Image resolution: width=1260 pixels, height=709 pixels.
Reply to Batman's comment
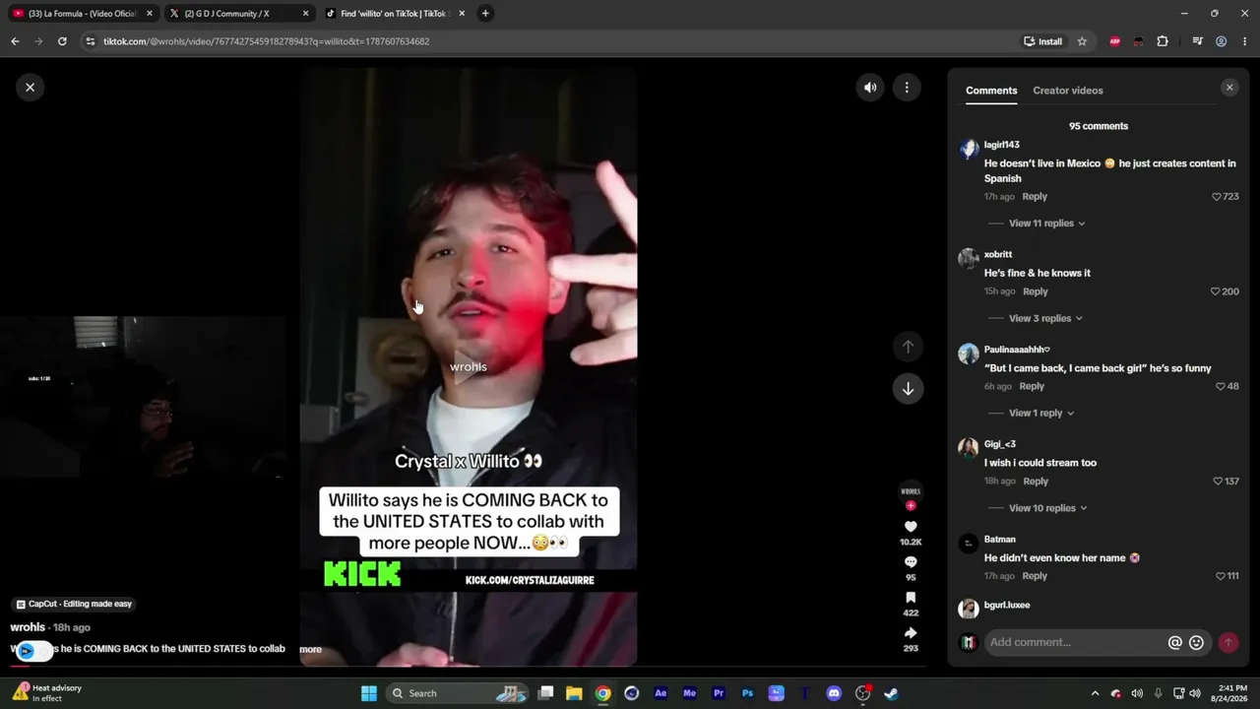1035,576
